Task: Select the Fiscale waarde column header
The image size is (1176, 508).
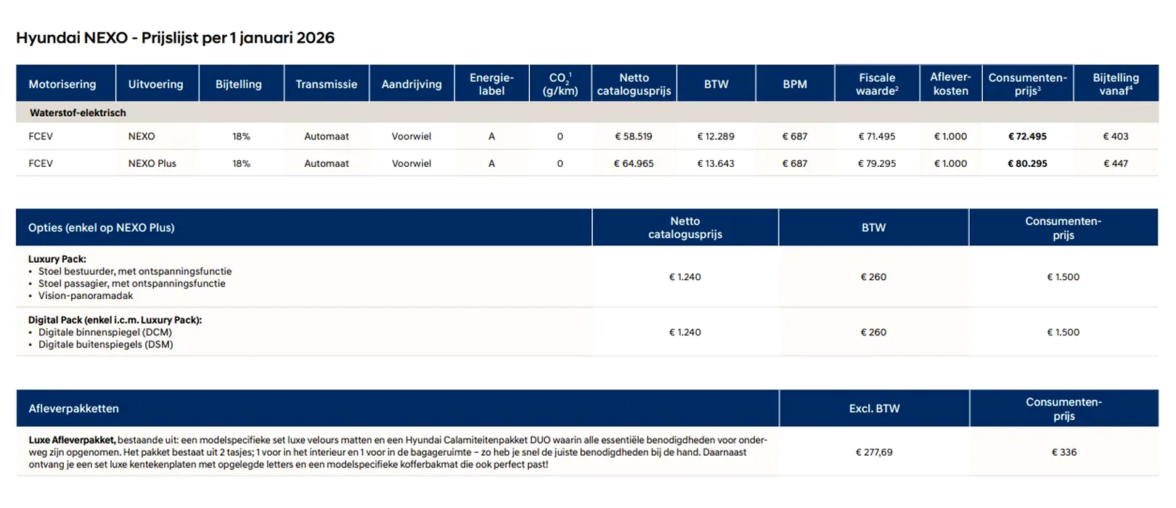Action: (877, 84)
